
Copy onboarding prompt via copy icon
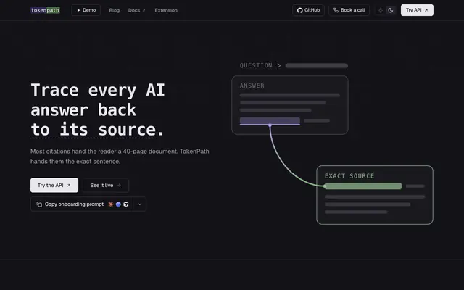click(x=39, y=204)
